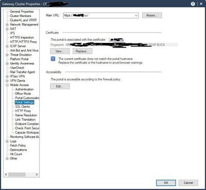Viewport: 206px width, 190px height.
Task: Expand the Threat Emulation node
Action: coord(7,55)
